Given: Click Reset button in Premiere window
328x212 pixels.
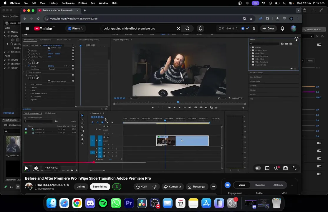Looking at the screenshot, I should tap(310, 61).
